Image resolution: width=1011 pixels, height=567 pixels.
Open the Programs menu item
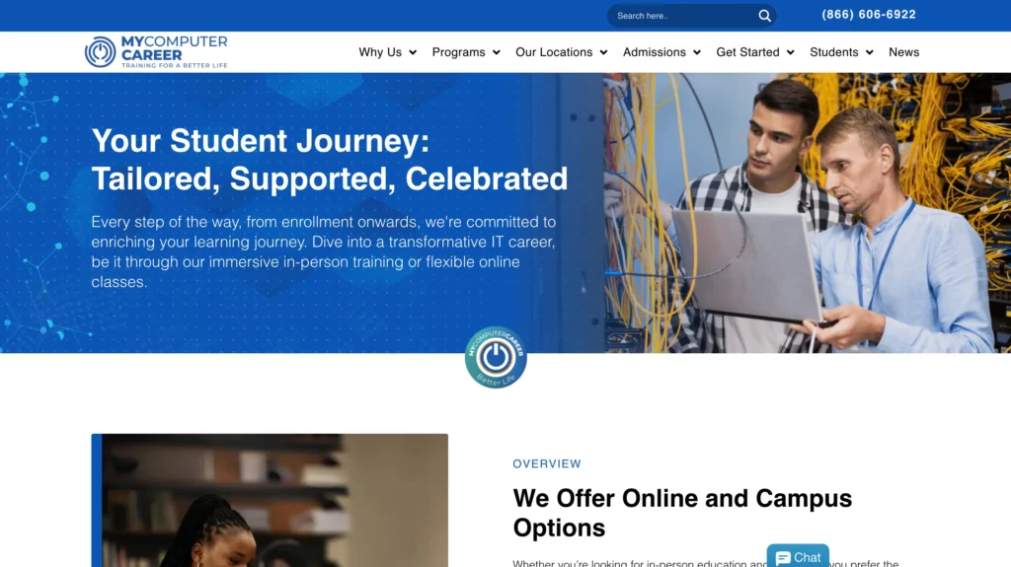(458, 52)
